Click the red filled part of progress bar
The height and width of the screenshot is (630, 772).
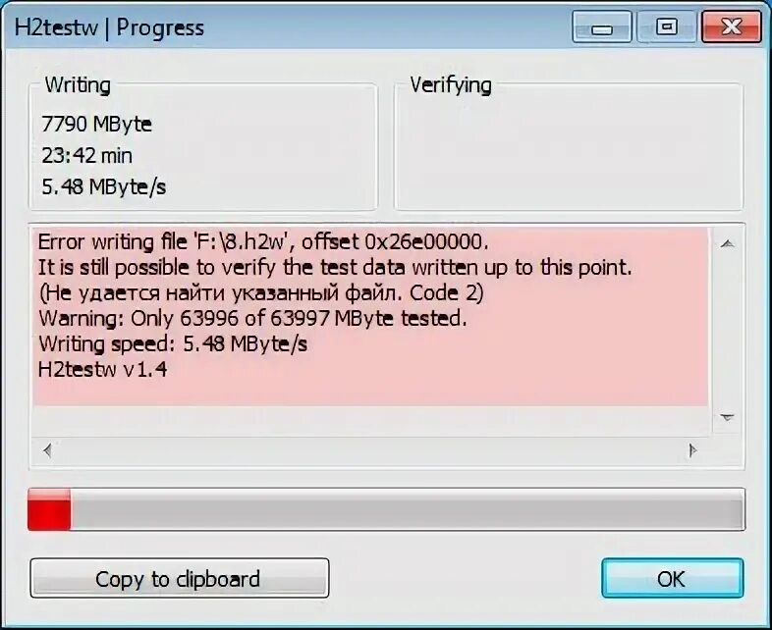[49, 509]
